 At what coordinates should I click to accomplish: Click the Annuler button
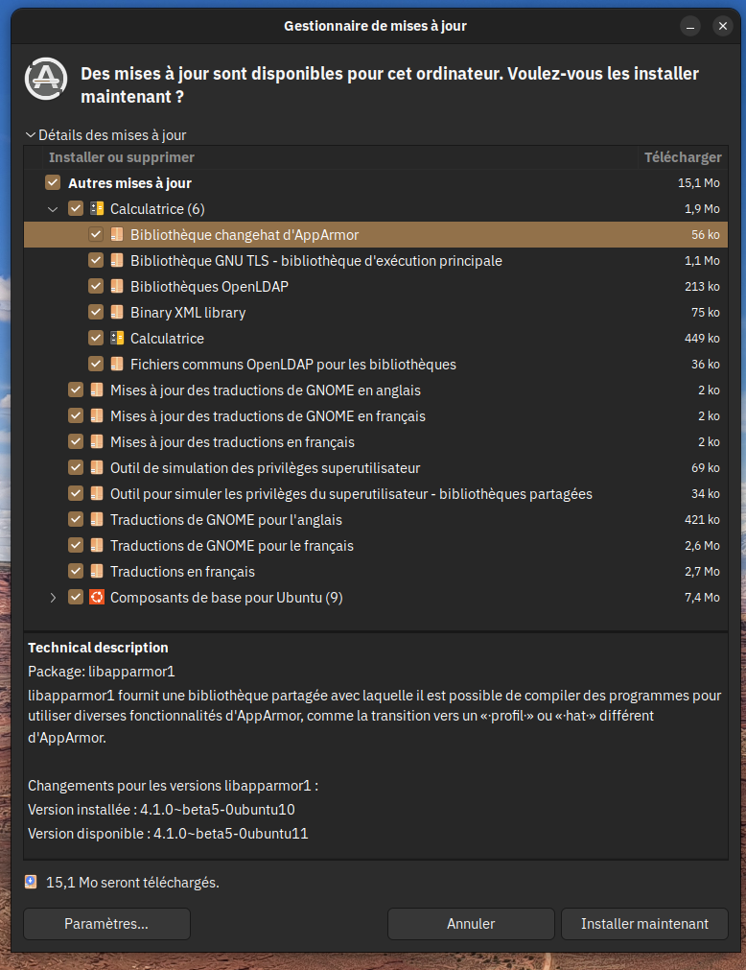click(x=471, y=924)
